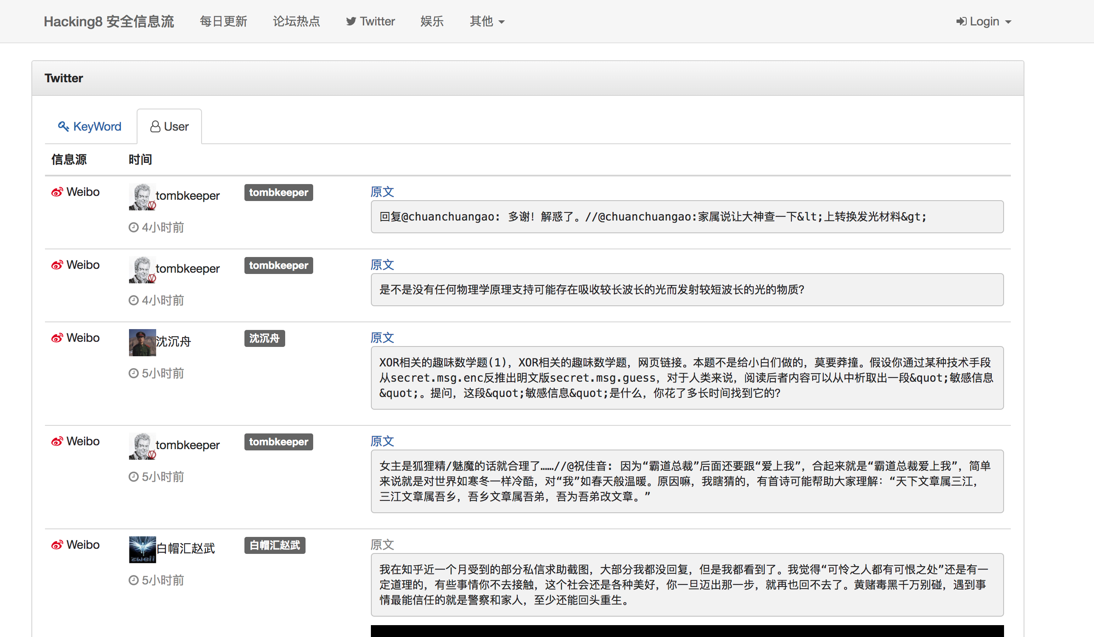This screenshot has height=637, width=1094.
Task: Click the 沈沉舟 tag badge
Action: 264,338
